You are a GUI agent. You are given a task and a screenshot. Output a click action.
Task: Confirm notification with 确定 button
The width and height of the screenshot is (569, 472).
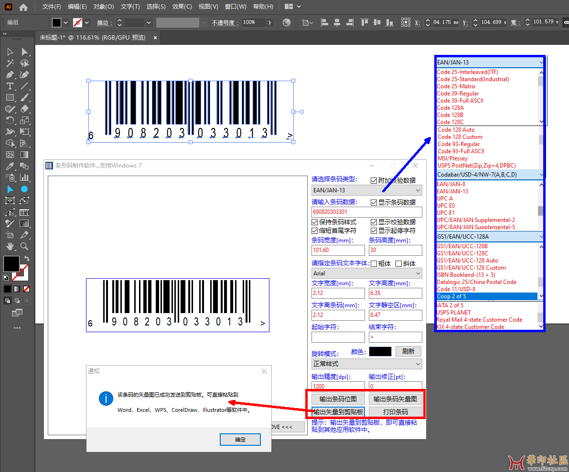point(240,440)
